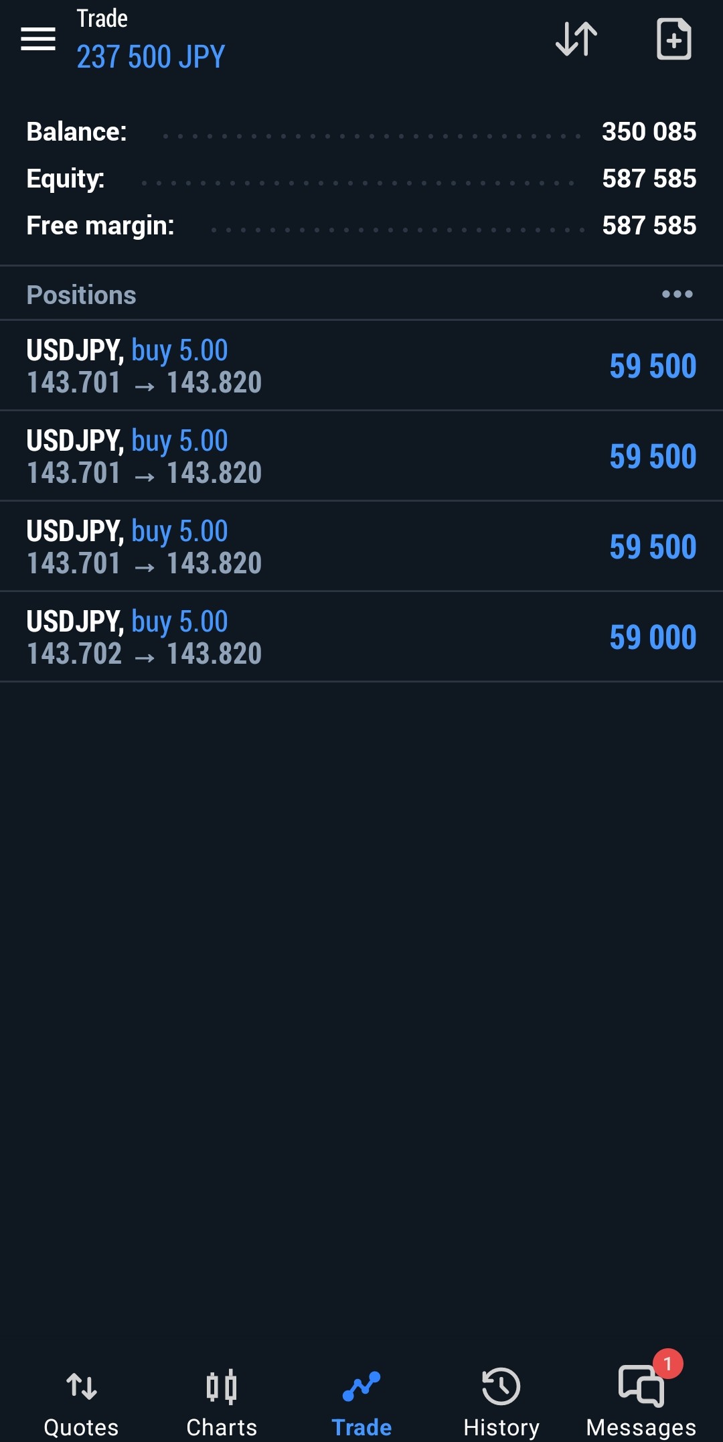Tap the Quotes up-down arrows icon

coord(82,1386)
